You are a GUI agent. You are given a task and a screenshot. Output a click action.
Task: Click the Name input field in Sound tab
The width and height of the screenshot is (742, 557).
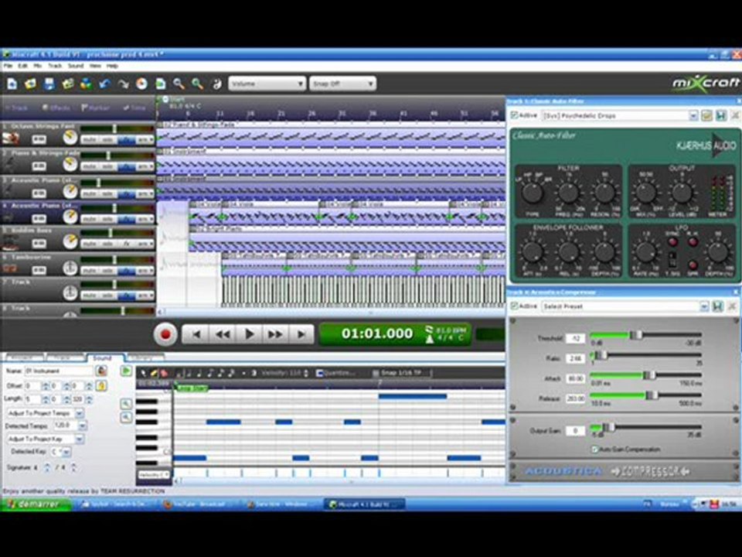(58, 371)
